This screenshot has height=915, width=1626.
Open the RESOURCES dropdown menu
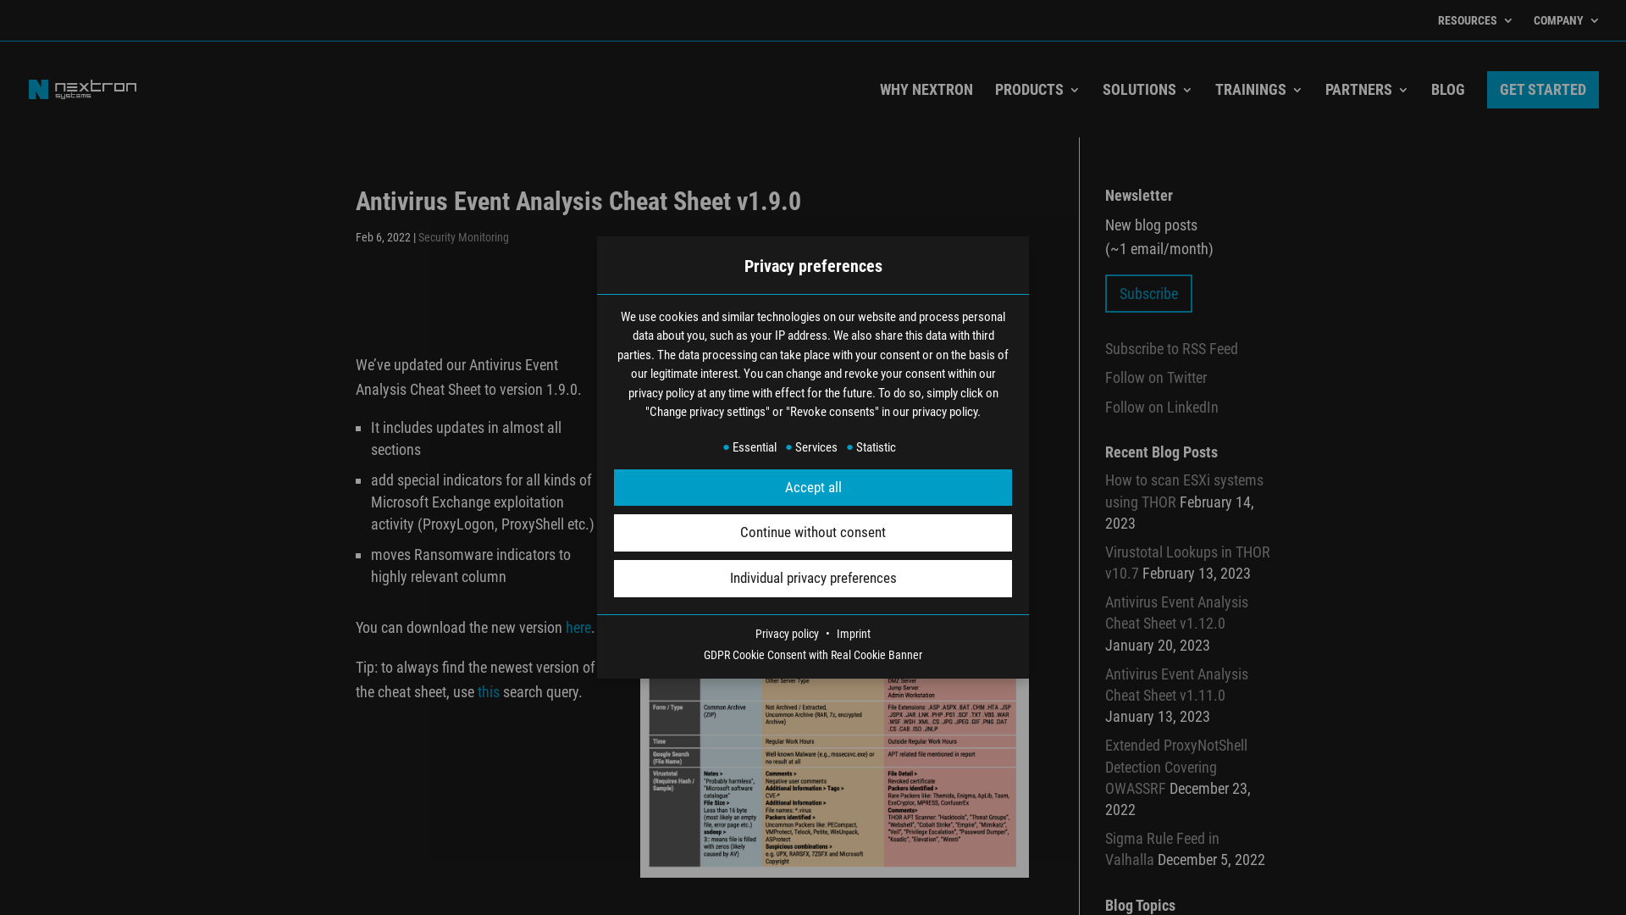click(1474, 20)
